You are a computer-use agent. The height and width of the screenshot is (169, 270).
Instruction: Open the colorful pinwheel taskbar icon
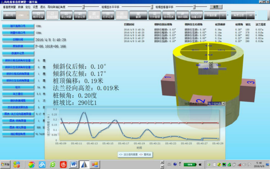click(17, 164)
